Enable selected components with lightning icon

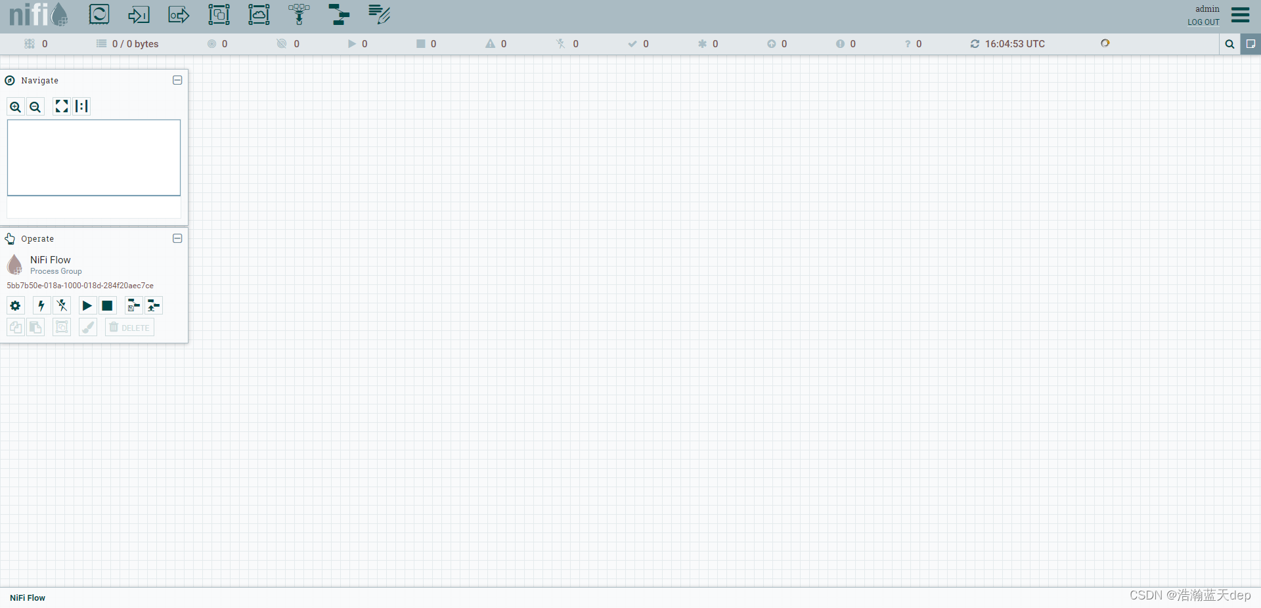click(42, 305)
